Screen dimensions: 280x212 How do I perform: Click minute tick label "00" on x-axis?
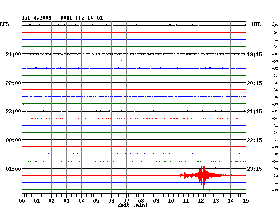[x=22, y=200]
